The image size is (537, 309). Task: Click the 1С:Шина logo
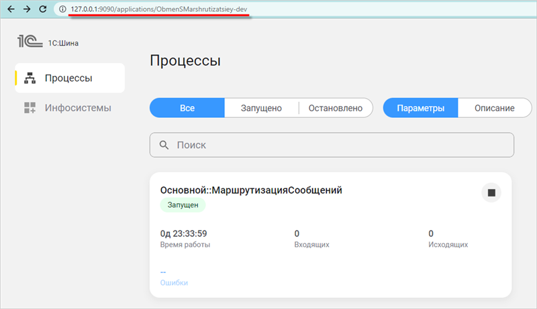(x=27, y=43)
